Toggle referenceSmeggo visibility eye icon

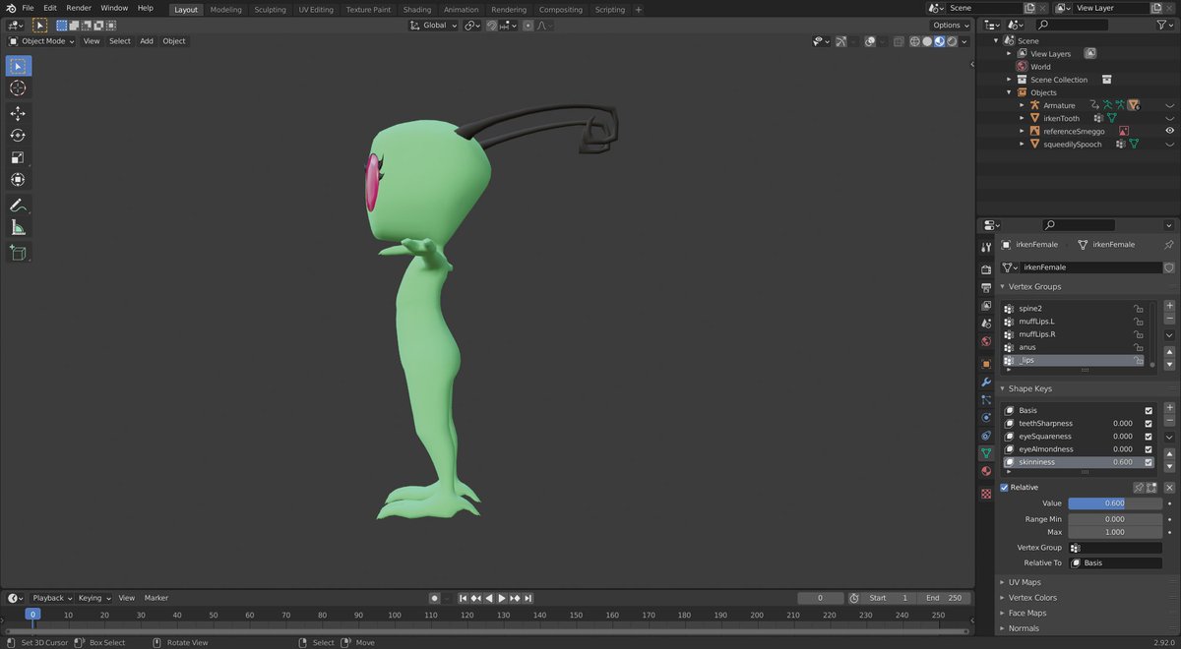tap(1170, 131)
